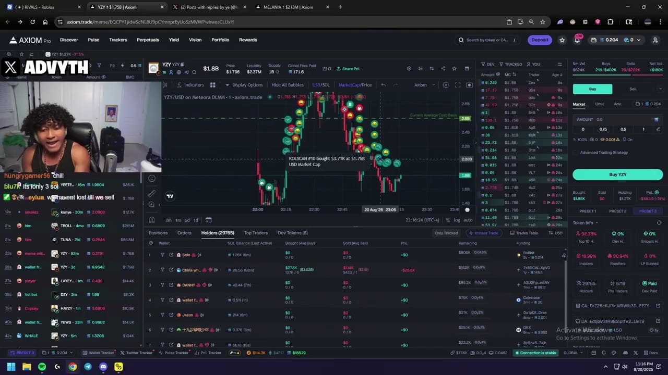668x375 pixels.
Task: Share the YZY token via share icon
Action: pyautogui.click(x=443, y=69)
